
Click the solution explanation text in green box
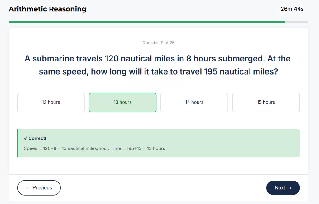(95, 148)
